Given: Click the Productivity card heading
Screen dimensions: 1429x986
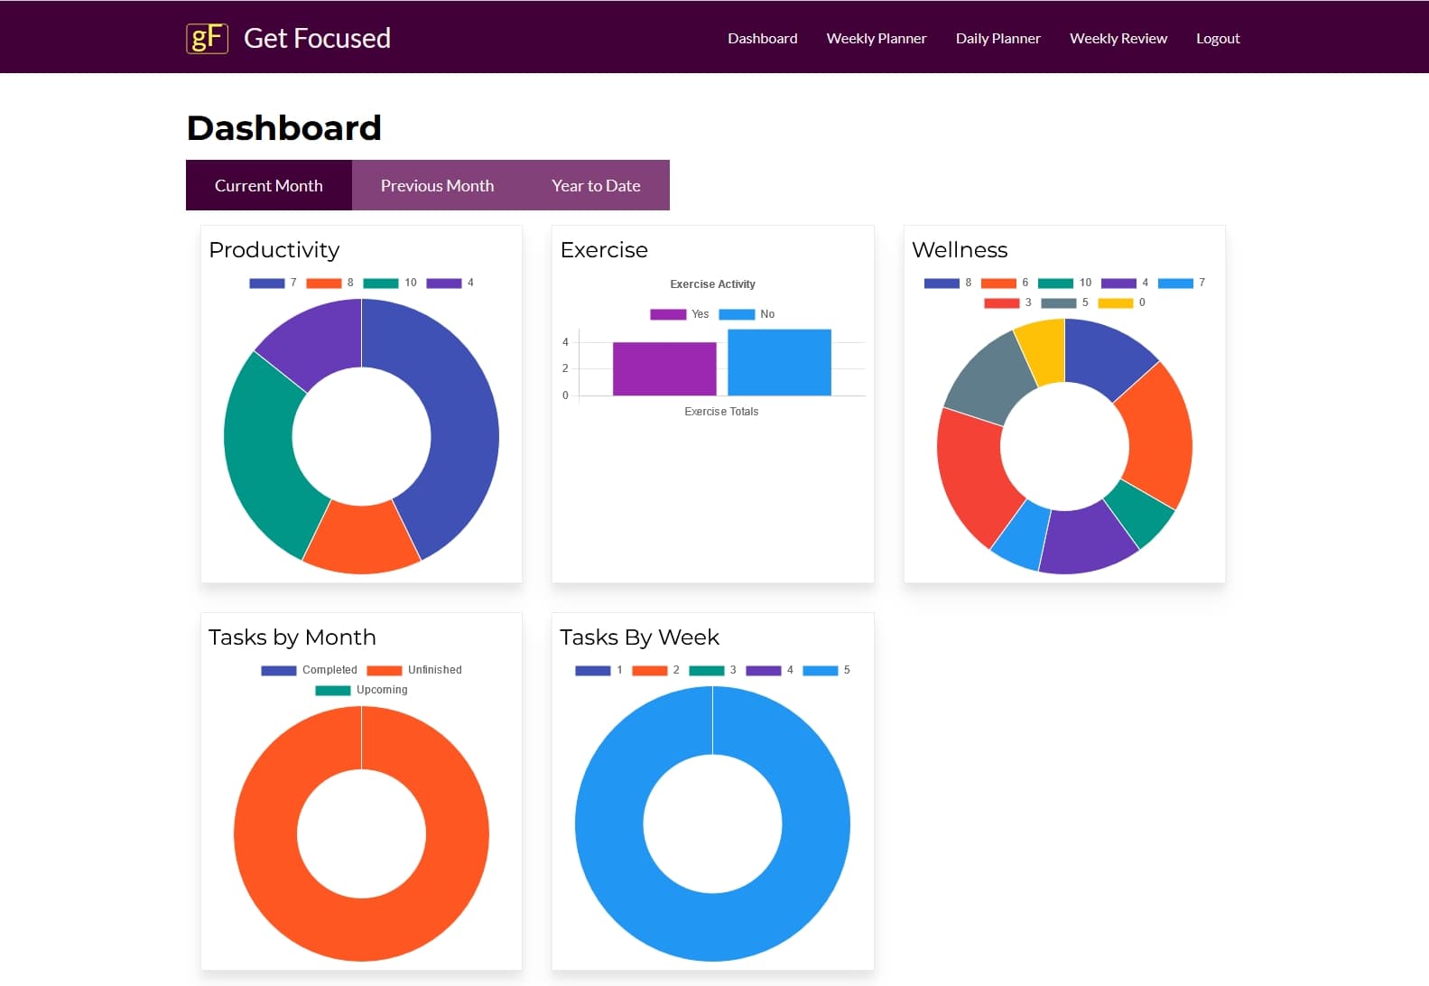Looking at the screenshot, I should [274, 250].
